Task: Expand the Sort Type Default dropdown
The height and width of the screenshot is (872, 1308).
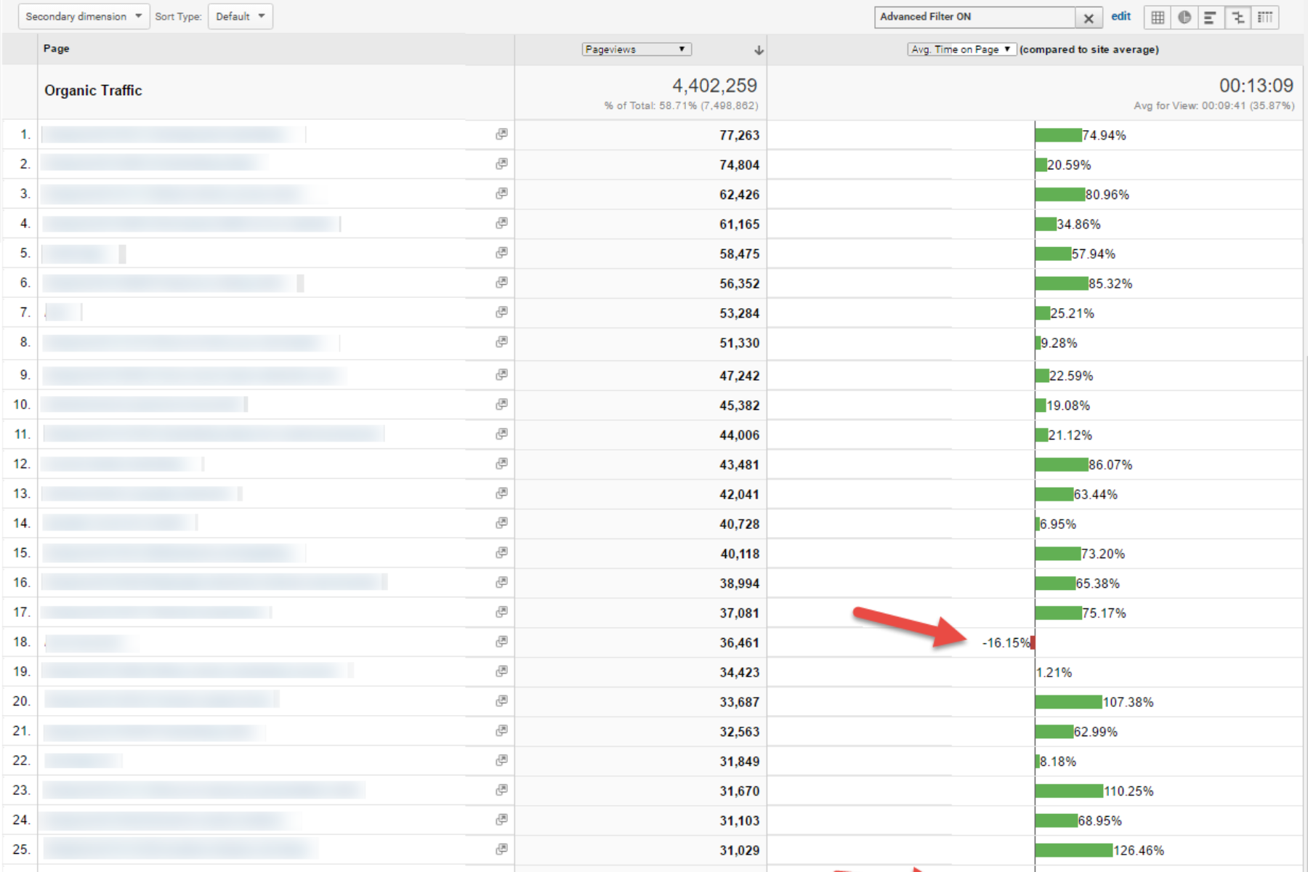Action: (x=241, y=17)
